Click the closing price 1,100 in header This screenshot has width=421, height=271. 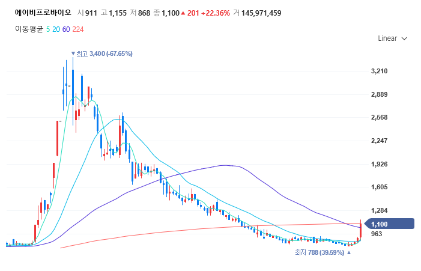[169, 13]
